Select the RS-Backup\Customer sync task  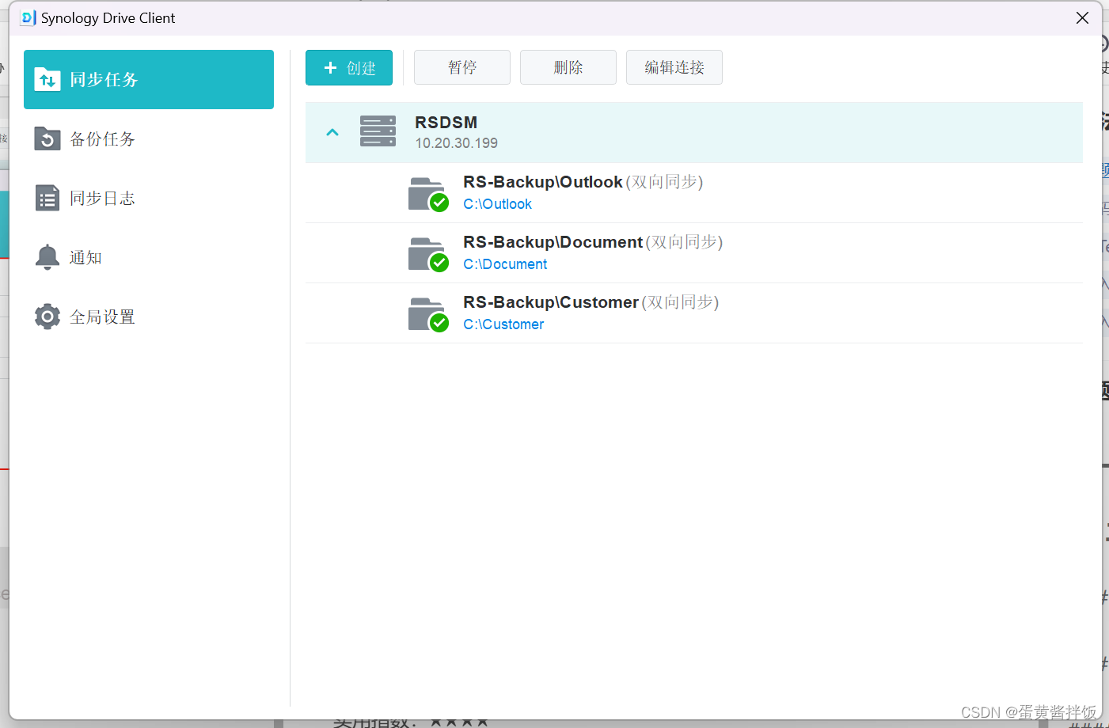point(694,313)
